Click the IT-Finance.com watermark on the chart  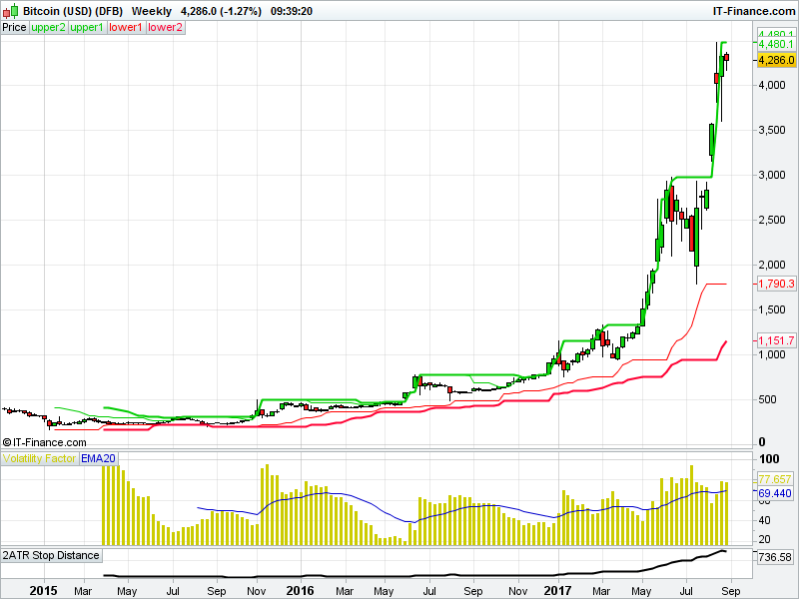(x=46, y=442)
